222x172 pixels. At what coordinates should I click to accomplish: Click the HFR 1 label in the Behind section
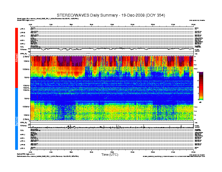[22, 138]
